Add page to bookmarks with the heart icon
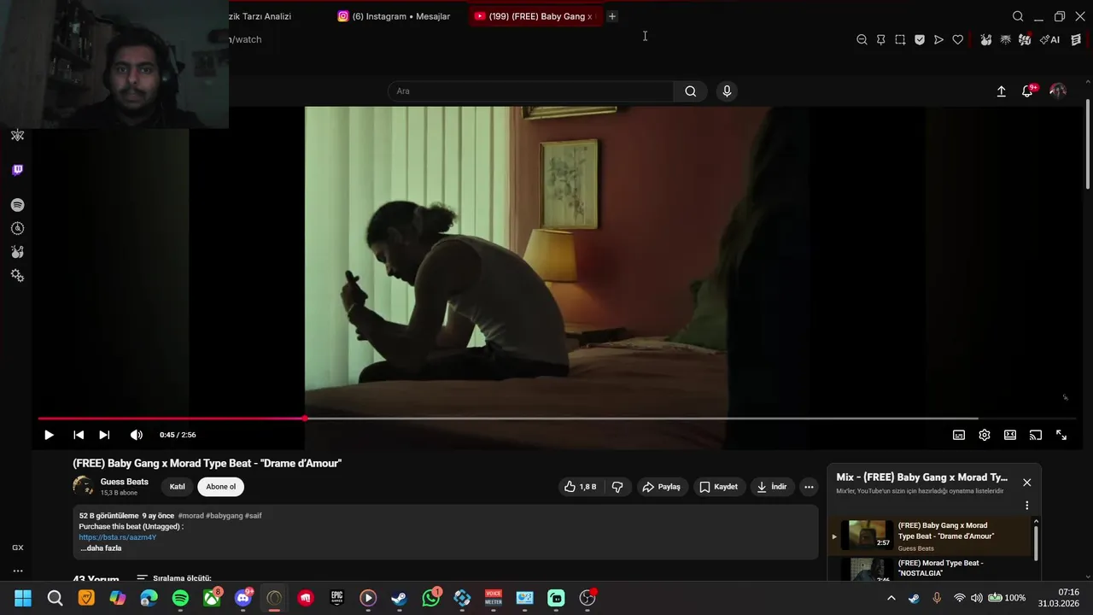Viewport: 1093px width, 615px height. pos(958,39)
